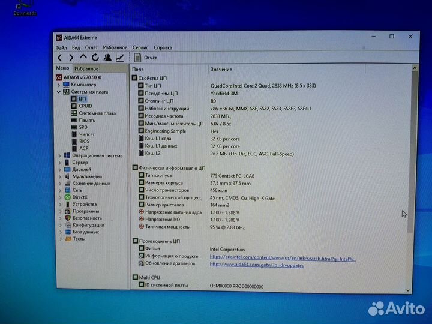Open the aida64.com driver updates link
432x324 pixels.
pyautogui.click(x=257, y=265)
